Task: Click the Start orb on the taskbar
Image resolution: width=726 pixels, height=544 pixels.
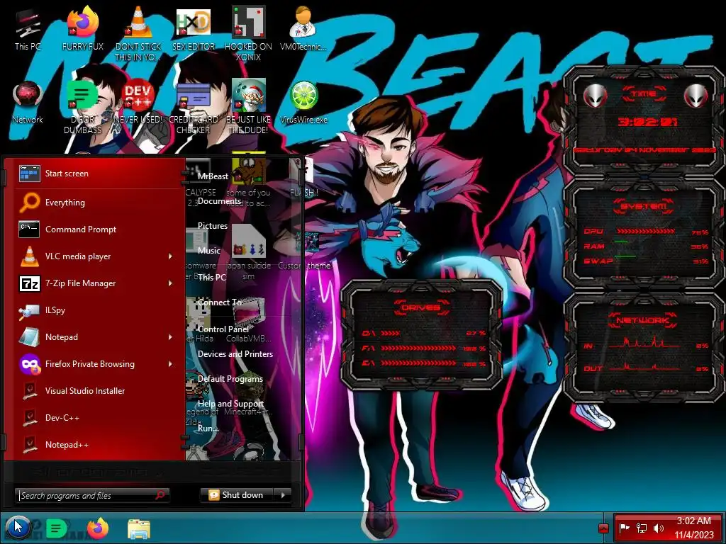Action: [18, 527]
